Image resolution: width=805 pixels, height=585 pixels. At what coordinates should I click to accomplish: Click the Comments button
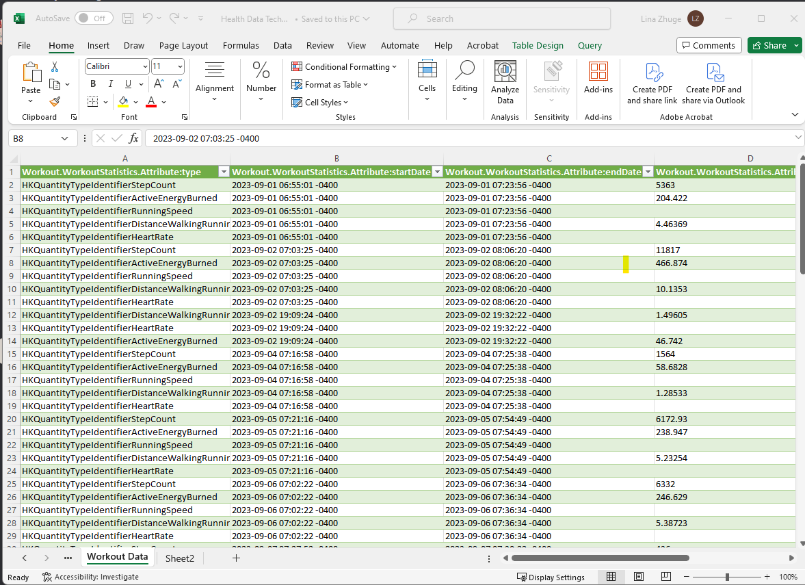[709, 45]
